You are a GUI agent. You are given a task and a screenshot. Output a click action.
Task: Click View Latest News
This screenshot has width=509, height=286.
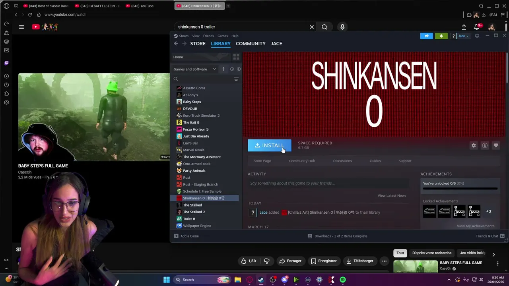(x=392, y=195)
